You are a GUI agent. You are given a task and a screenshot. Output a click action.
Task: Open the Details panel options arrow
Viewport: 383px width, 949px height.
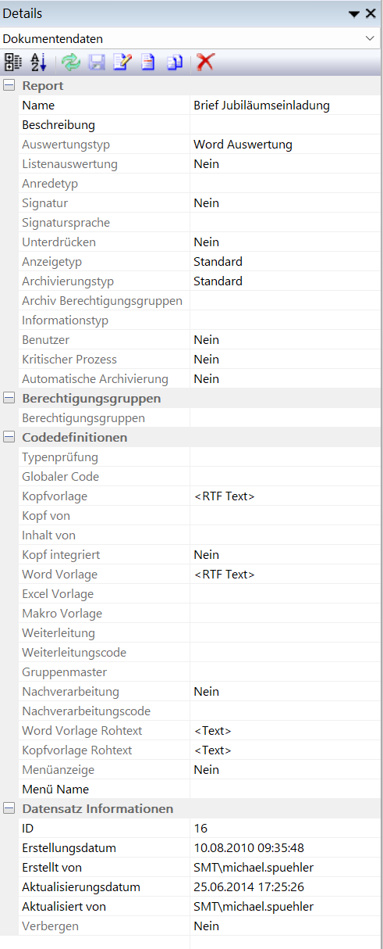(354, 14)
